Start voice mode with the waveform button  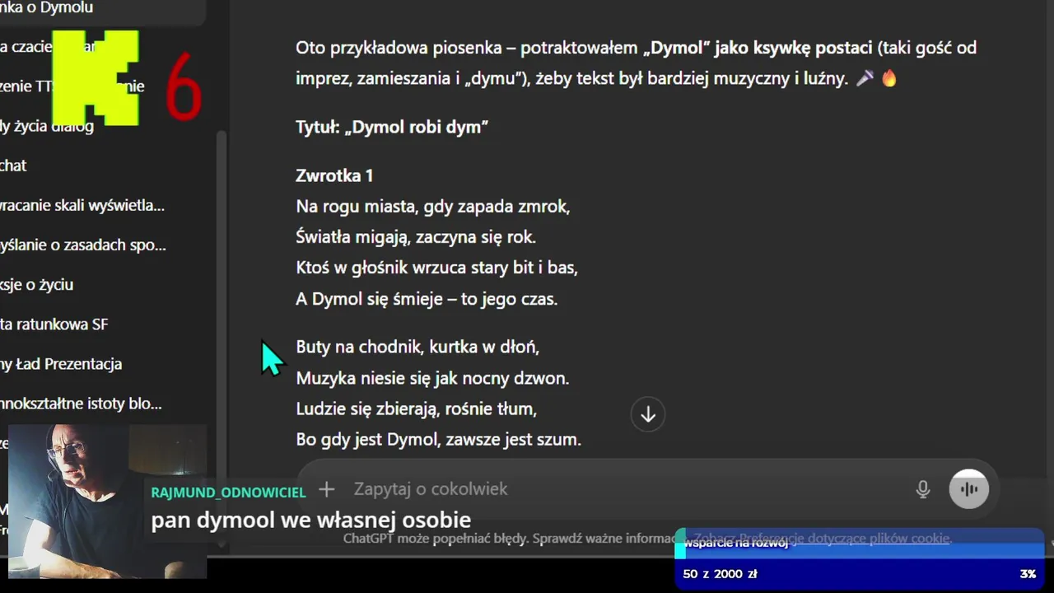(x=969, y=489)
